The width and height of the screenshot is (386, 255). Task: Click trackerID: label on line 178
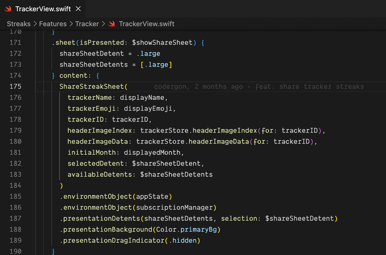tap(87, 120)
